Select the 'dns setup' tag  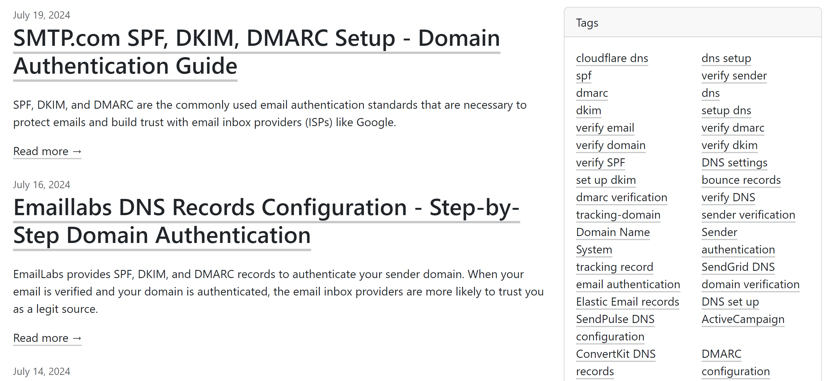(x=726, y=59)
